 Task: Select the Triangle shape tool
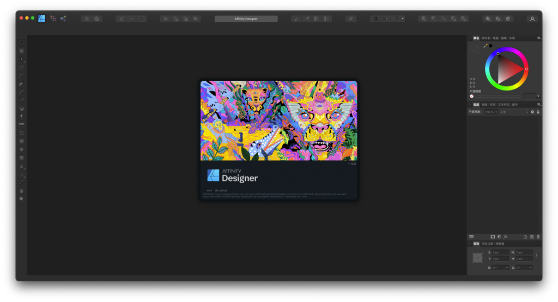(x=21, y=166)
